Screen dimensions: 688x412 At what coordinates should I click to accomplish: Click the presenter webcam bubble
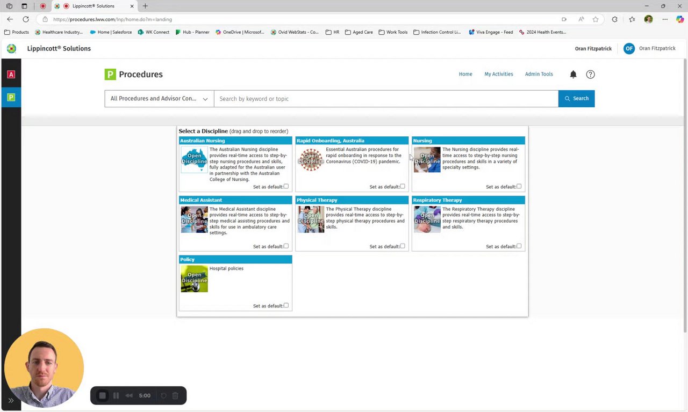(x=44, y=368)
